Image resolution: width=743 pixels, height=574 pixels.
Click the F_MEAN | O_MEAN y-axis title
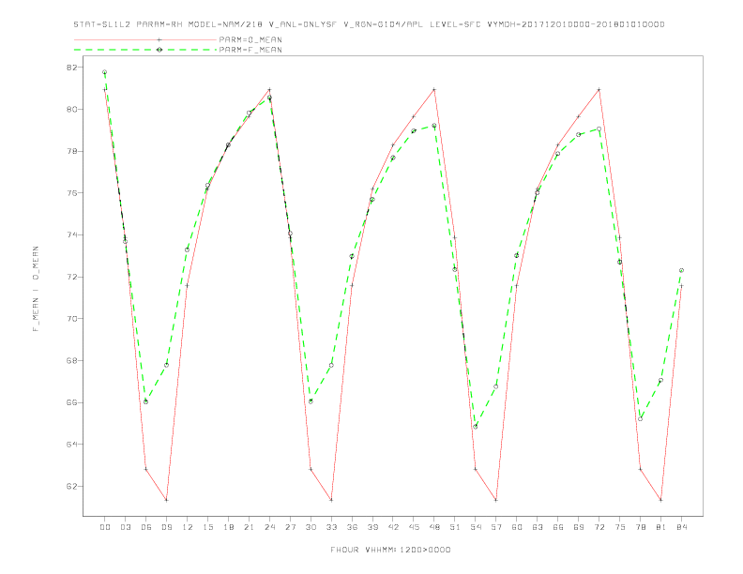coord(36,289)
